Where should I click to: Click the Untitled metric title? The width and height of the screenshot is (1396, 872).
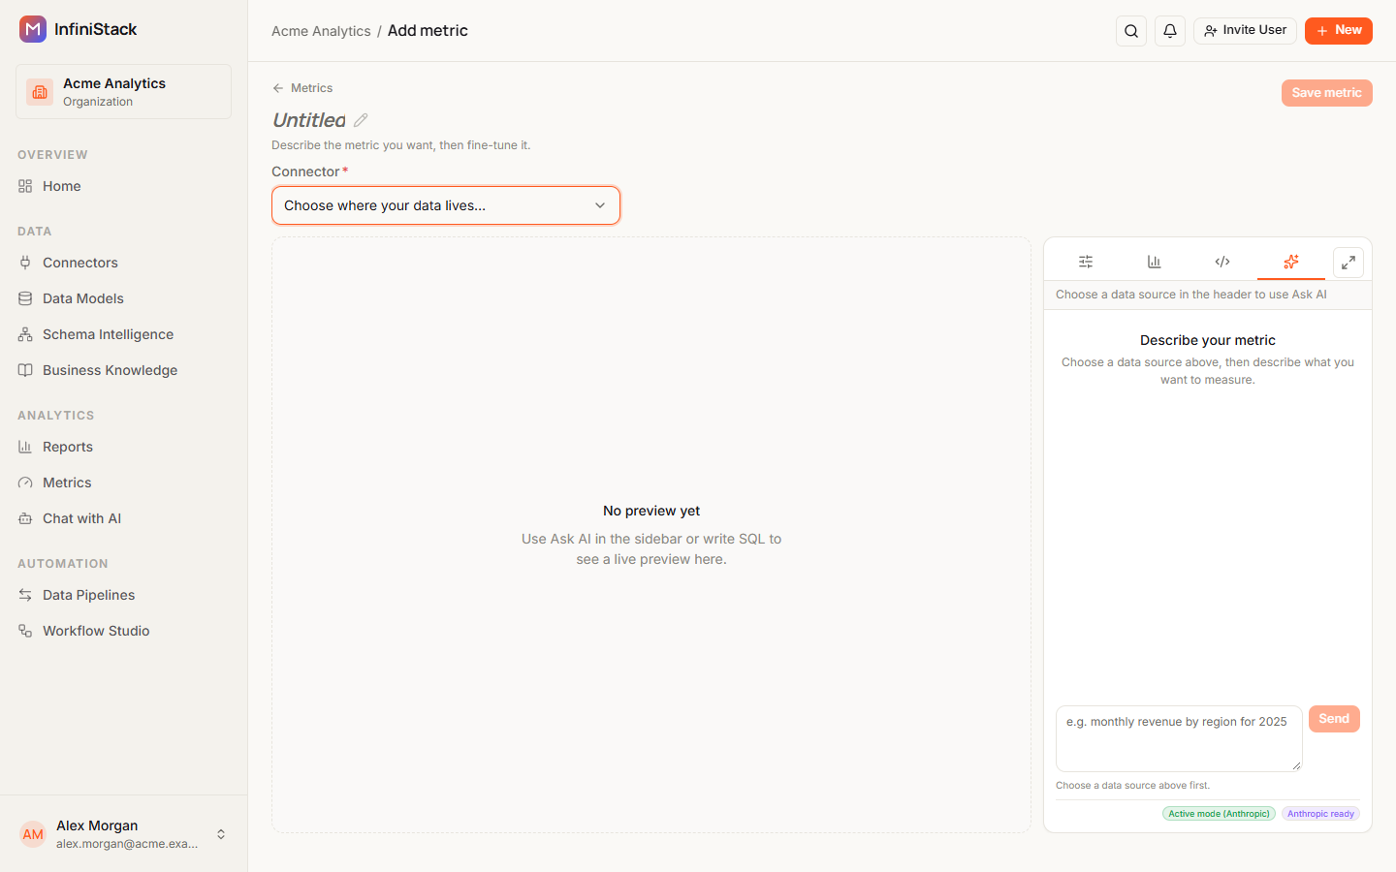point(309,120)
